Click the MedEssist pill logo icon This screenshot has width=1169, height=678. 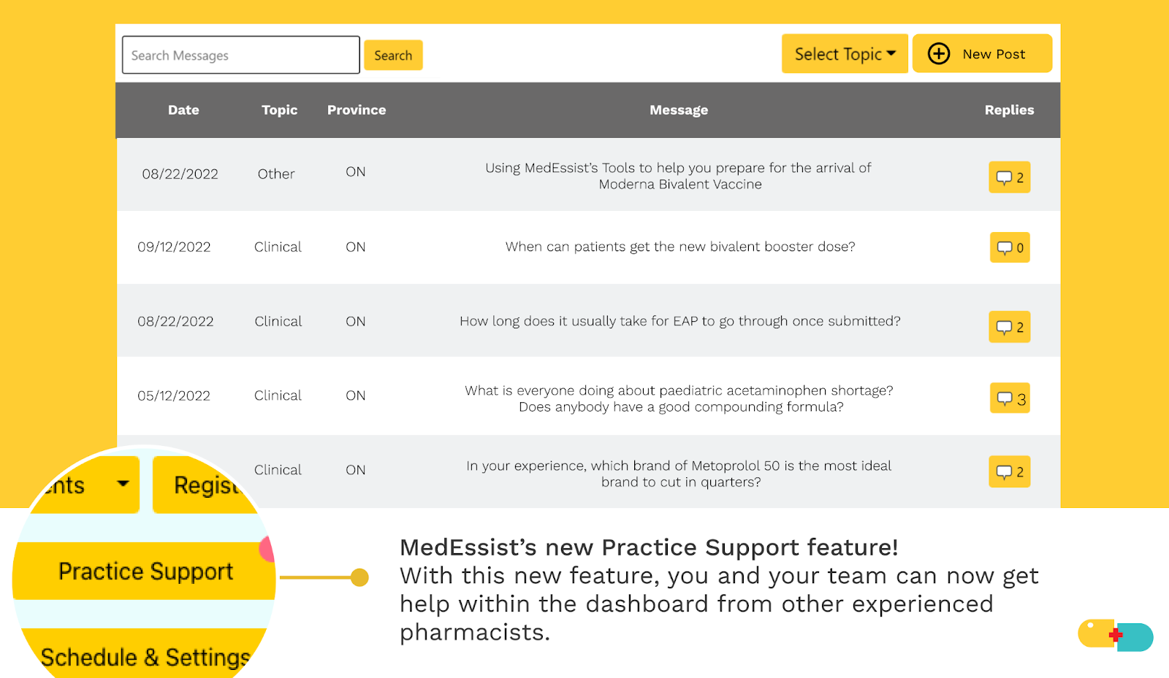point(1116,635)
